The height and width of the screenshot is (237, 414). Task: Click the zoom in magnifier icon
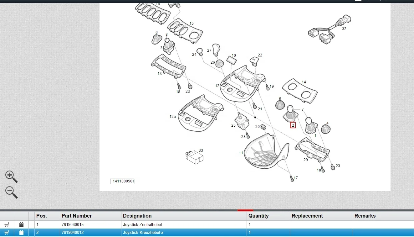click(11, 176)
